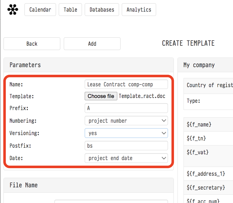Image resolution: width=233 pixels, height=203 pixels.
Task: Go to the Analytics page
Action: (139, 10)
